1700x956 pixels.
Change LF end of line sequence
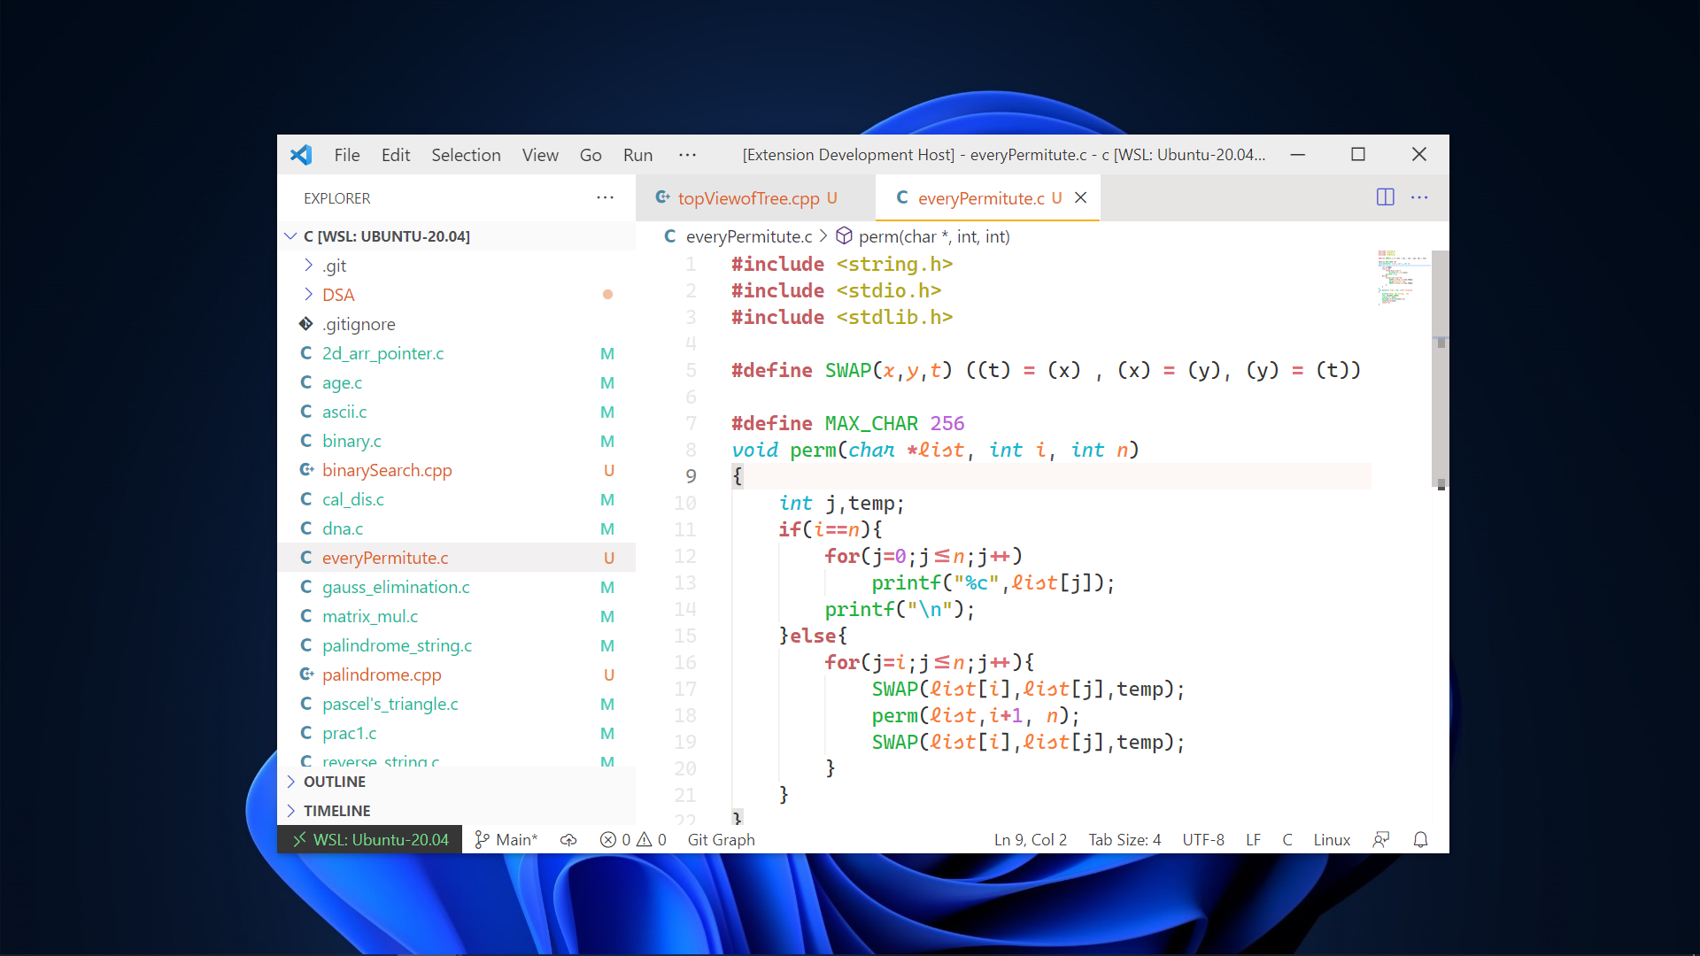click(x=1253, y=839)
